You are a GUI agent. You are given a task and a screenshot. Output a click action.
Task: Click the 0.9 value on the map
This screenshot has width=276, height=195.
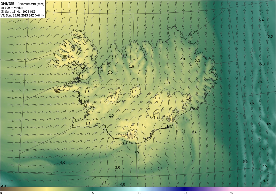pyautogui.click(x=71, y=57)
